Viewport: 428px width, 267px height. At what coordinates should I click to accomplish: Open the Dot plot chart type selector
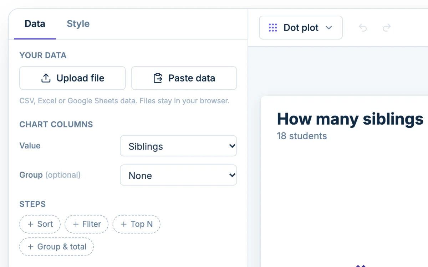click(301, 28)
